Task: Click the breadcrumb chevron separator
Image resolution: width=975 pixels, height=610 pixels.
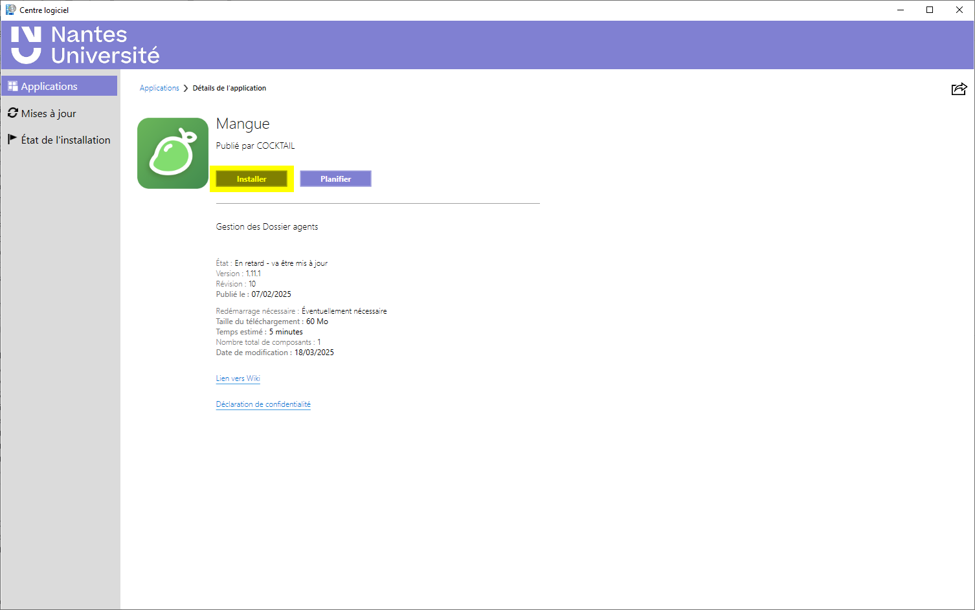Action: (x=186, y=88)
